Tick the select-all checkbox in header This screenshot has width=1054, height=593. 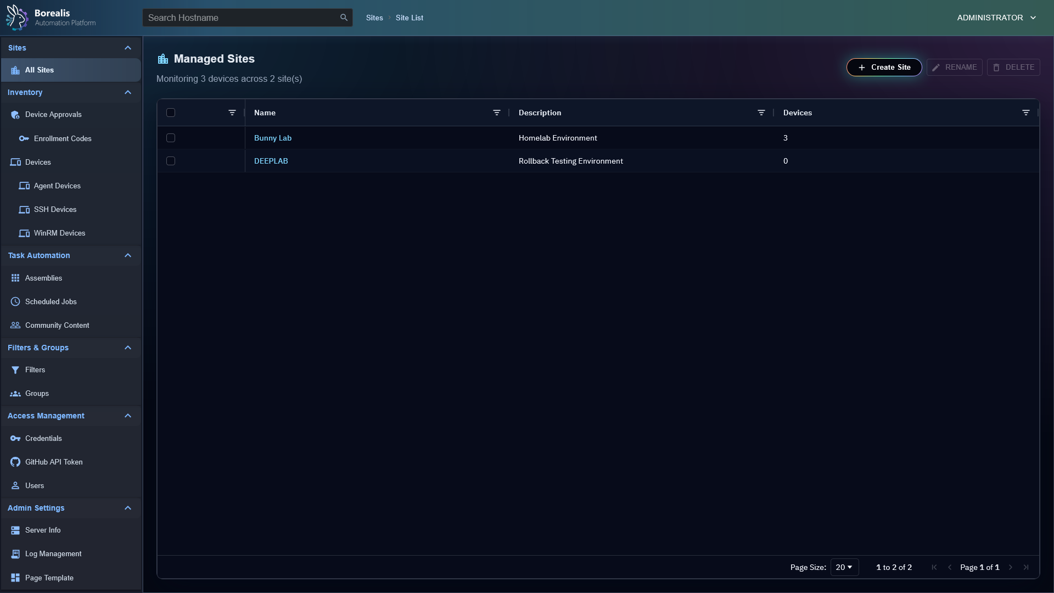(x=171, y=113)
